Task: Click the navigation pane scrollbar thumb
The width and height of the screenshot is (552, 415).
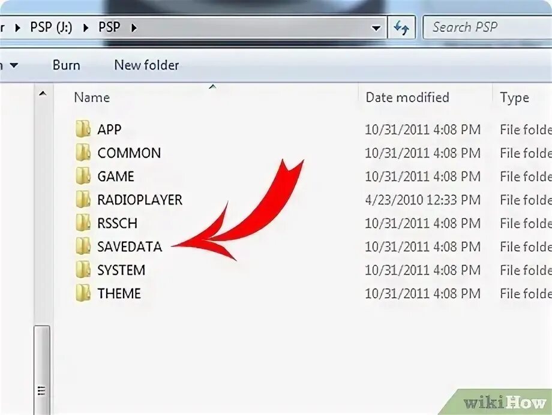Action: tap(42, 369)
